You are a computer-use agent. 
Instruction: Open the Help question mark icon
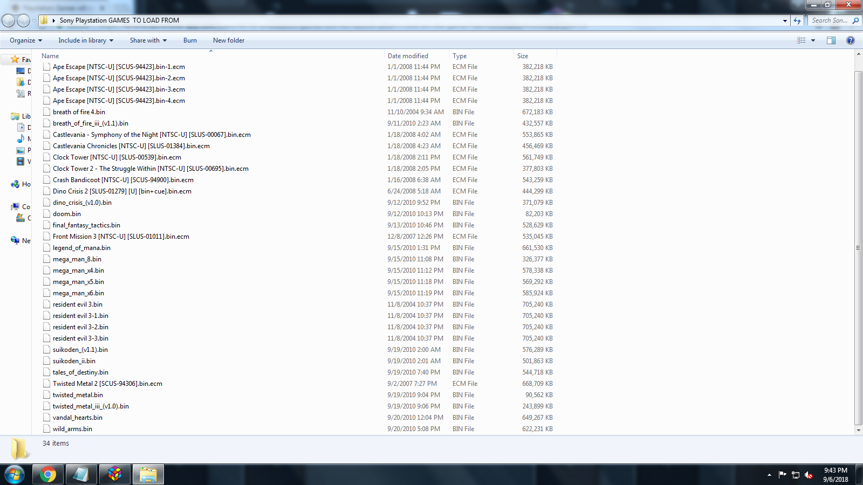pyautogui.click(x=851, y=40)
